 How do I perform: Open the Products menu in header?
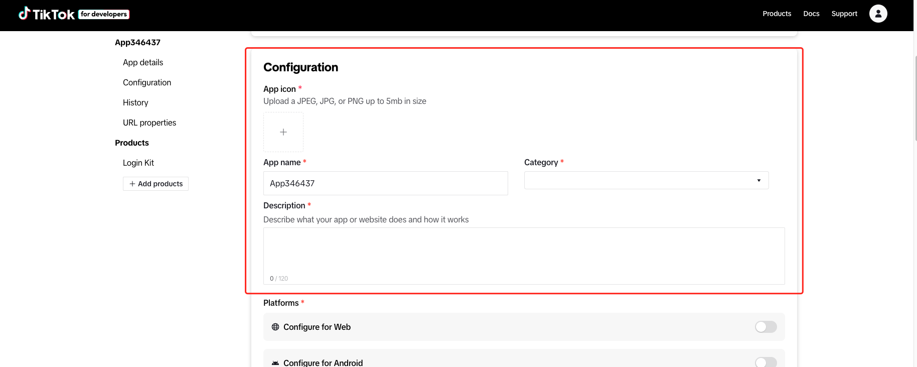point(777,14)
